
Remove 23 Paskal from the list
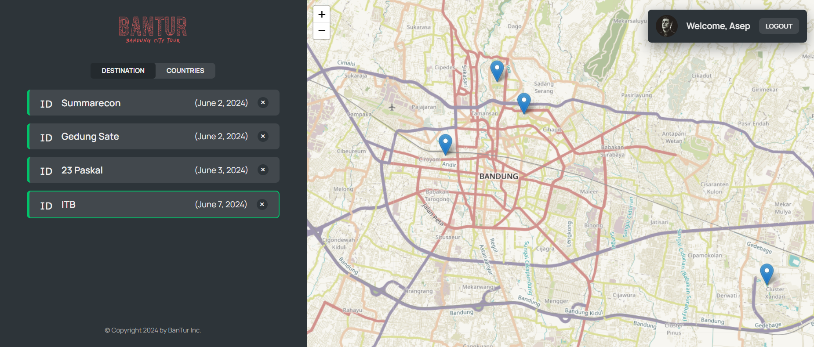tap(263, 170)
